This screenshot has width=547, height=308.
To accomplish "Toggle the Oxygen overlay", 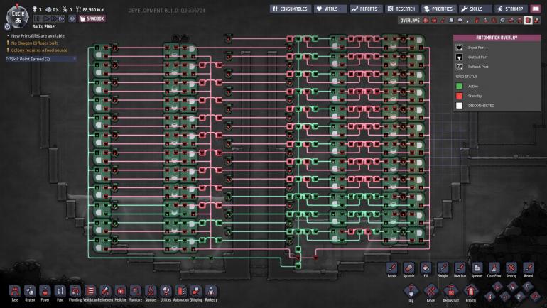I will [x=426, y=20].
